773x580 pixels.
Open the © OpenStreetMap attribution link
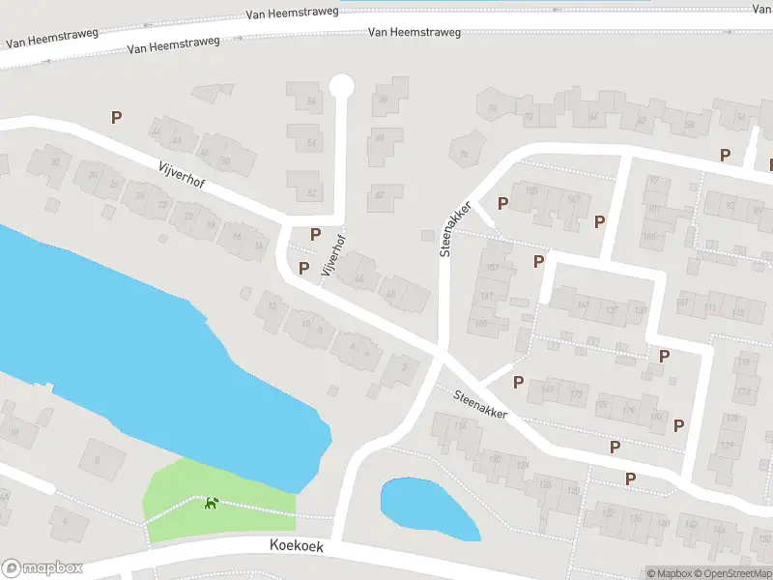pos(731,571)
